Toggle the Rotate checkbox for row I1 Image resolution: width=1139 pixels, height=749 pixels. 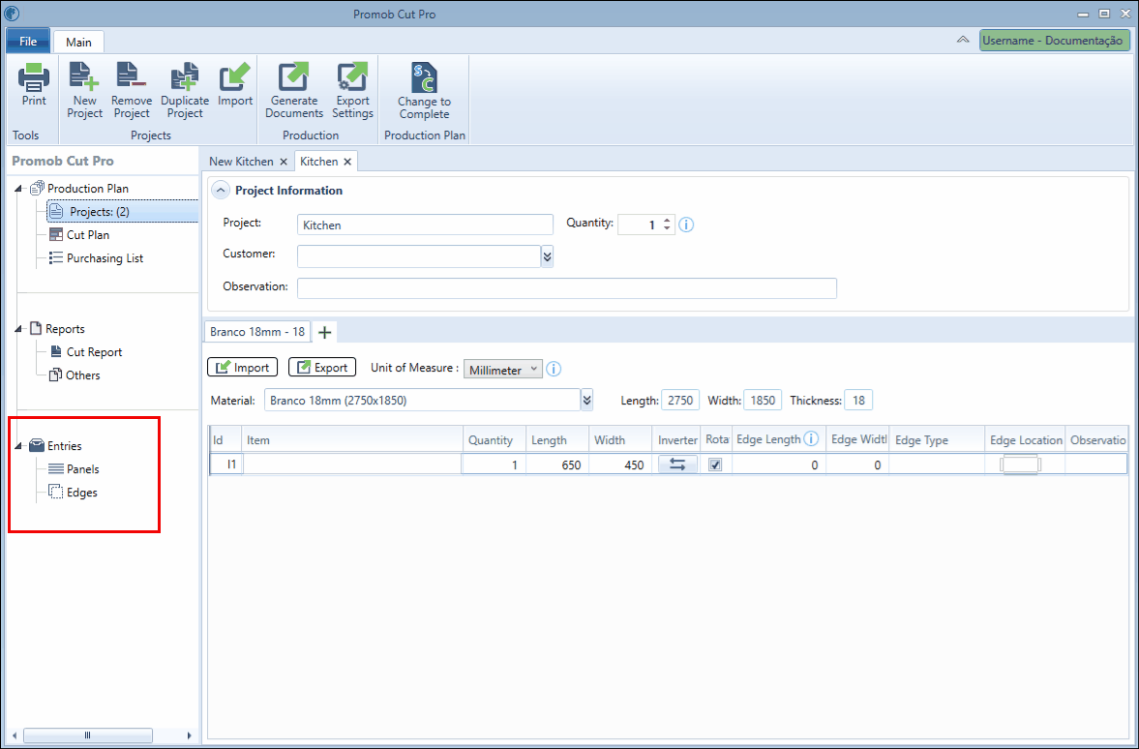[715, 464]
